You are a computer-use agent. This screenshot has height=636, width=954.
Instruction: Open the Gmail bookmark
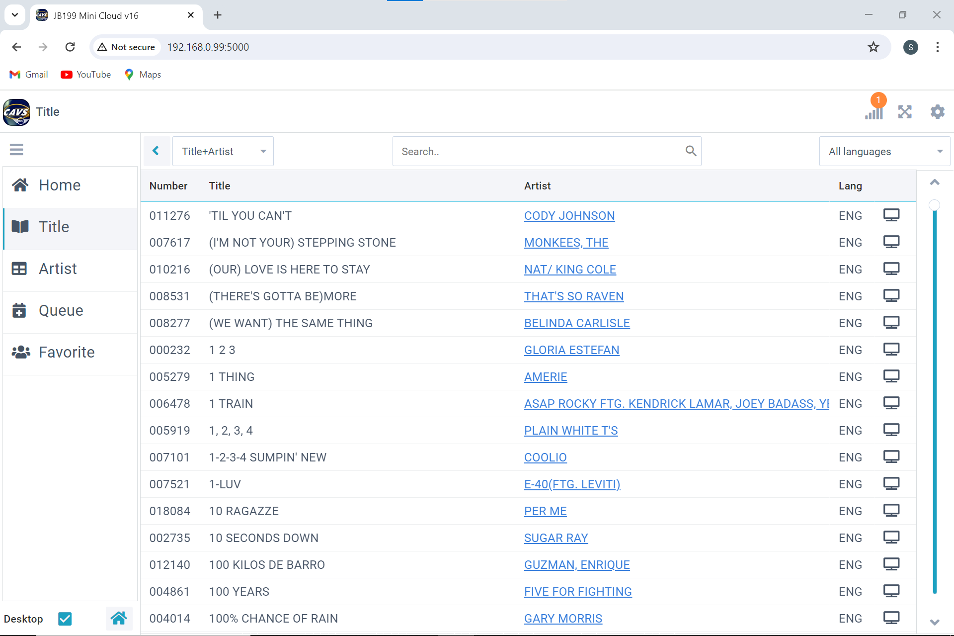(29, 75)
